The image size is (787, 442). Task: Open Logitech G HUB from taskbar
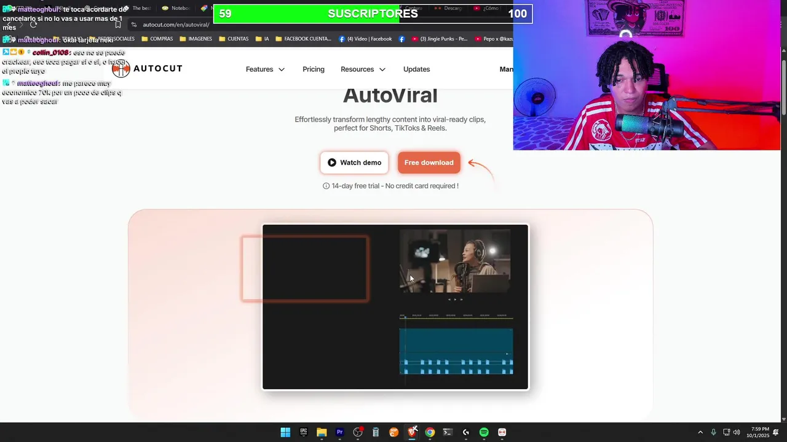click(x=466, y=432)
